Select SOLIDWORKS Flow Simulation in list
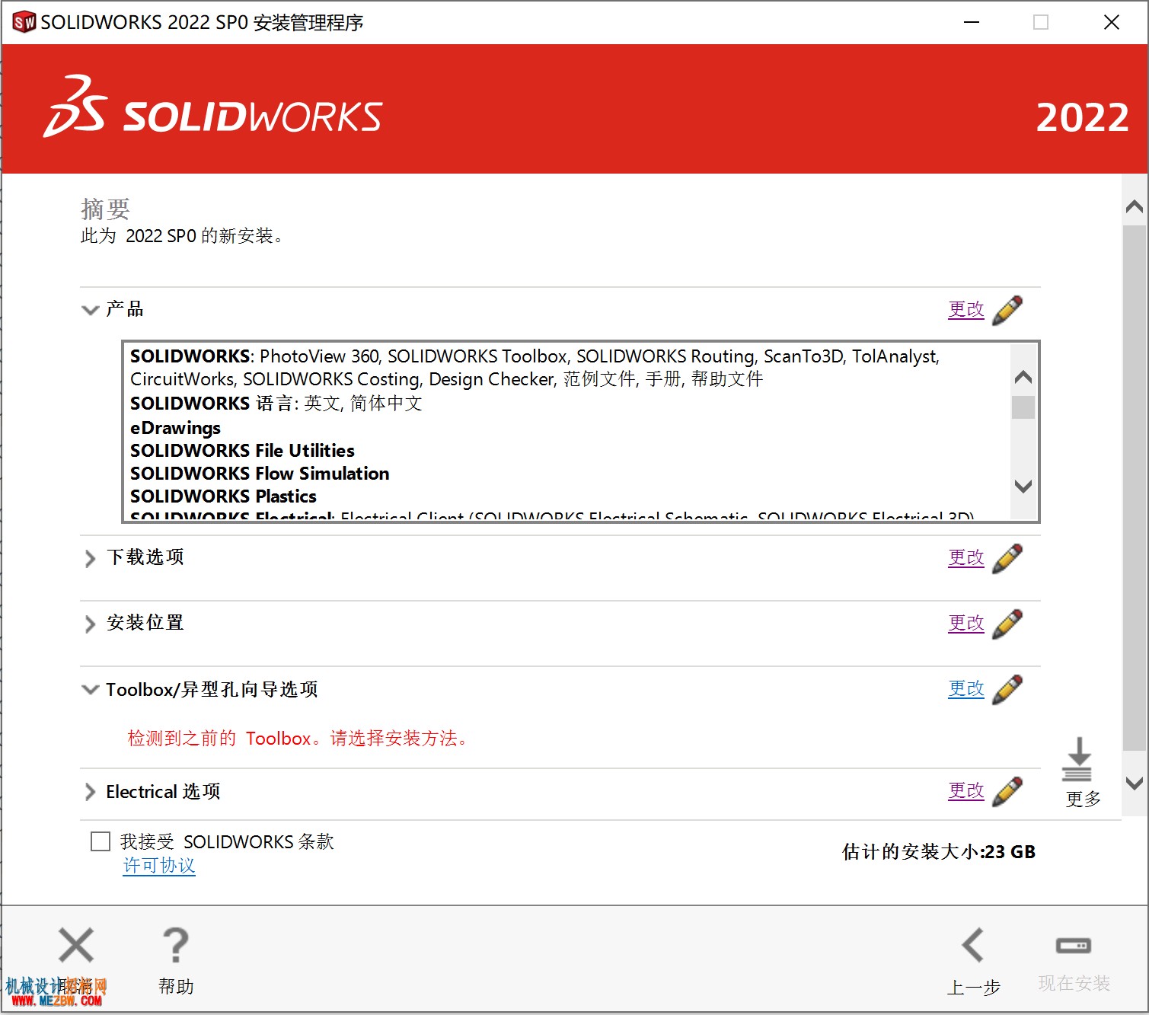1149x1015 pixels. tap(260, 474)
